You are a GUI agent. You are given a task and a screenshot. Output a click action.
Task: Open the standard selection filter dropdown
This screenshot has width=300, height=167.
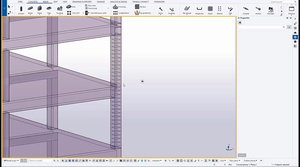pyautogui.click(x=157, y=161)
